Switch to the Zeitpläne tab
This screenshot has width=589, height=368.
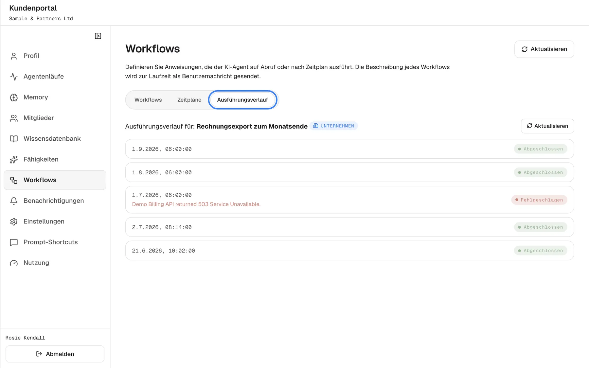189,100
